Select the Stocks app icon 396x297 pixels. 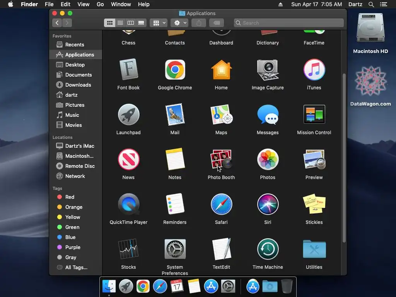click(x=128, y=249)
